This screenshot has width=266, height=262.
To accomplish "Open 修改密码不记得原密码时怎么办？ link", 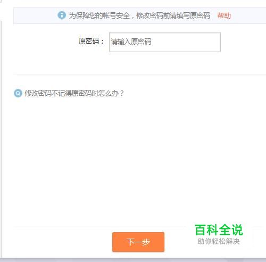I will [x=74, y=93].
